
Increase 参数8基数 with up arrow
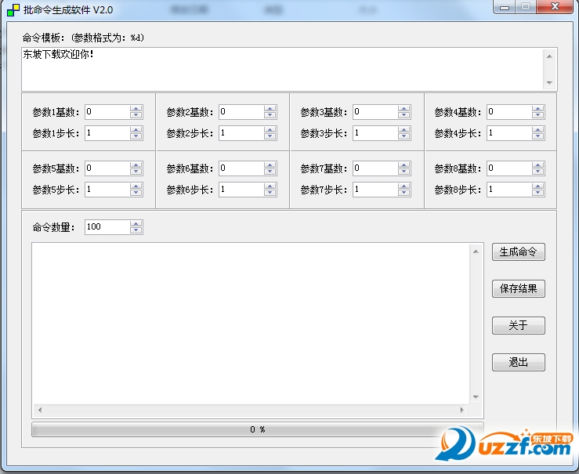(x=538, y=165)
